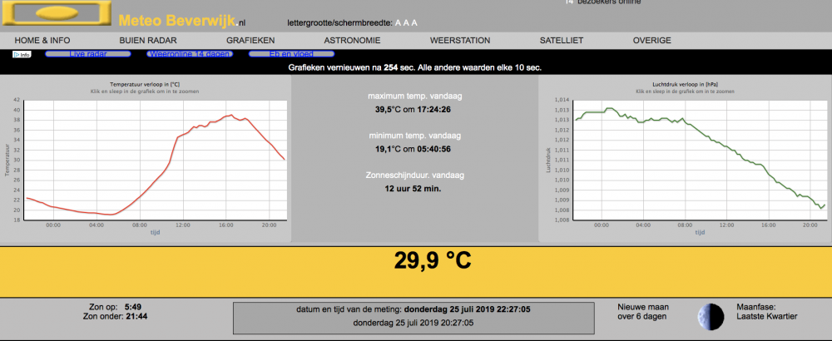Select the largest A font size
This screenshot has height=341, width=832.
[x=414, y=22]
